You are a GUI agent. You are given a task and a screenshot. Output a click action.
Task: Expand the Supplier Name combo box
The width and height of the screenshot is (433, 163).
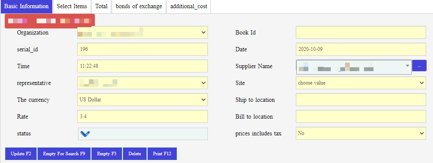coord(354,67)
